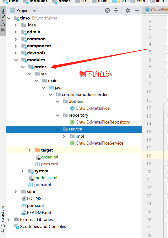The width and height of the screenshot is (168, 238).
Task: Click the service package folder icon
Action: click(65, 129)
